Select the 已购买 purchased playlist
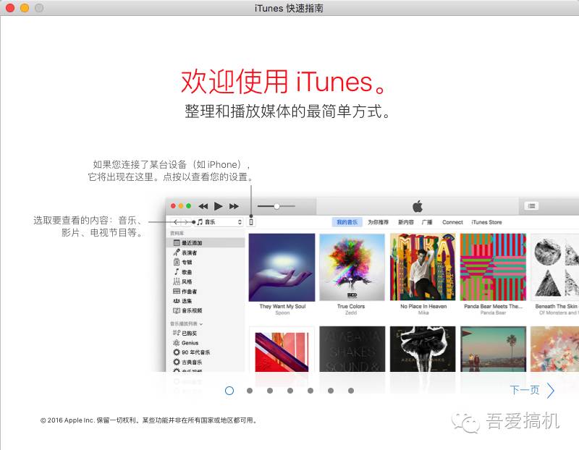Viewport: 579px width, 450px height. (190, 334)
